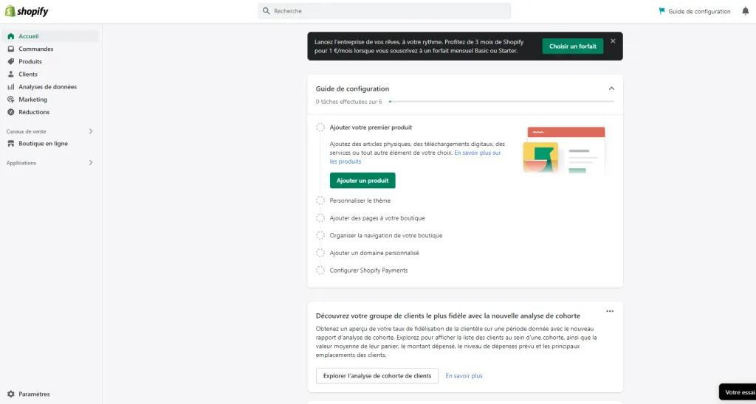The width and height of the screenshot is (756, 404).
Task: Click the Paramètres gear icon
Action: point(10,394)
